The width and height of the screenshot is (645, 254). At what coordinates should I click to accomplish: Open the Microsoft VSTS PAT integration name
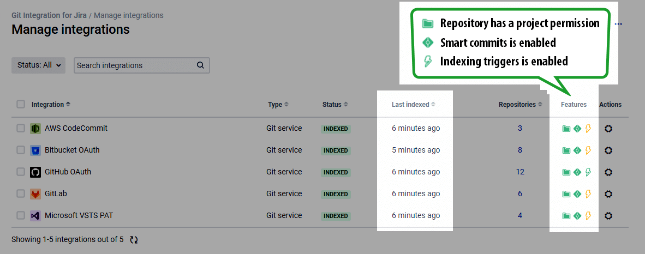pos(79,215)
